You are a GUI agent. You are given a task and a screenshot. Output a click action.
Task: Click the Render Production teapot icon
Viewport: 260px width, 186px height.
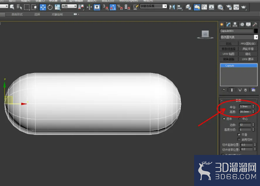243,7
